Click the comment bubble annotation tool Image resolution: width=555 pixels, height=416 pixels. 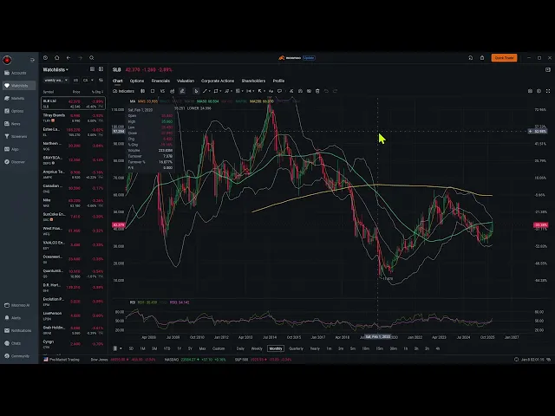(279, 91)
